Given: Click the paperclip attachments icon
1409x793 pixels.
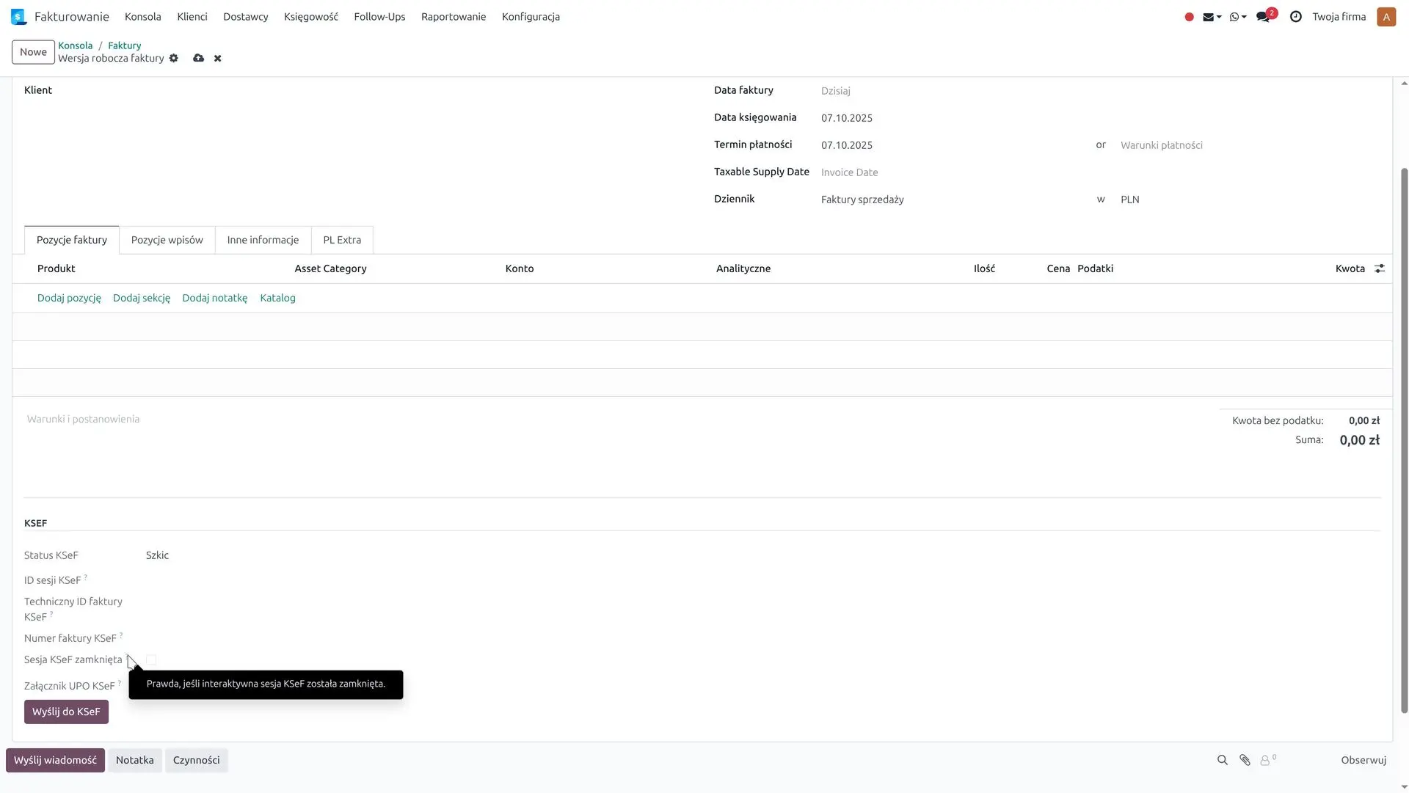Looking at the screenshot, I should click(1245, 760).
